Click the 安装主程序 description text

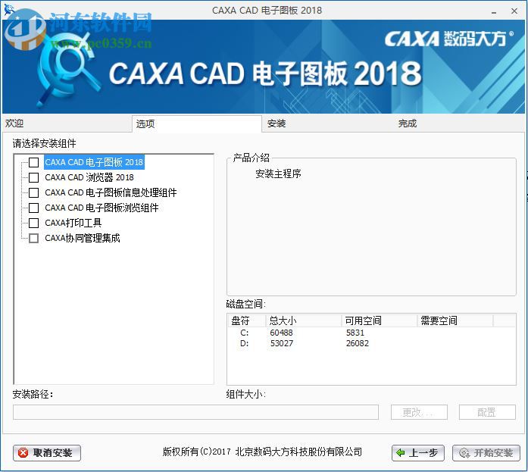tap(278, 173)
